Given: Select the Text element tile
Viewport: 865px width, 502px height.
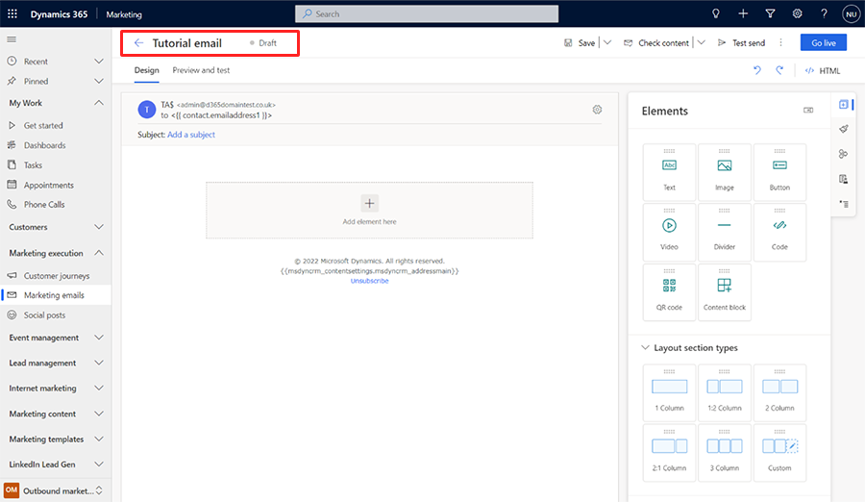Looking at the screenshot, I should pos(669,172).
